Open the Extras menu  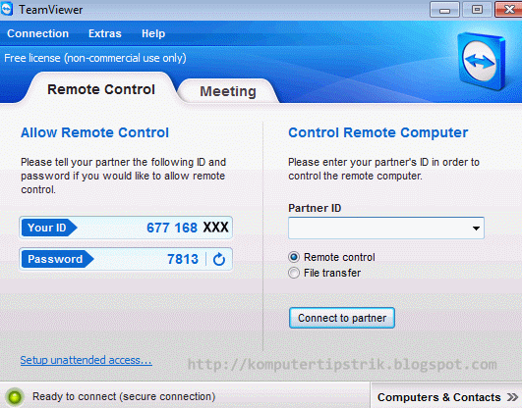coord(105,33)
